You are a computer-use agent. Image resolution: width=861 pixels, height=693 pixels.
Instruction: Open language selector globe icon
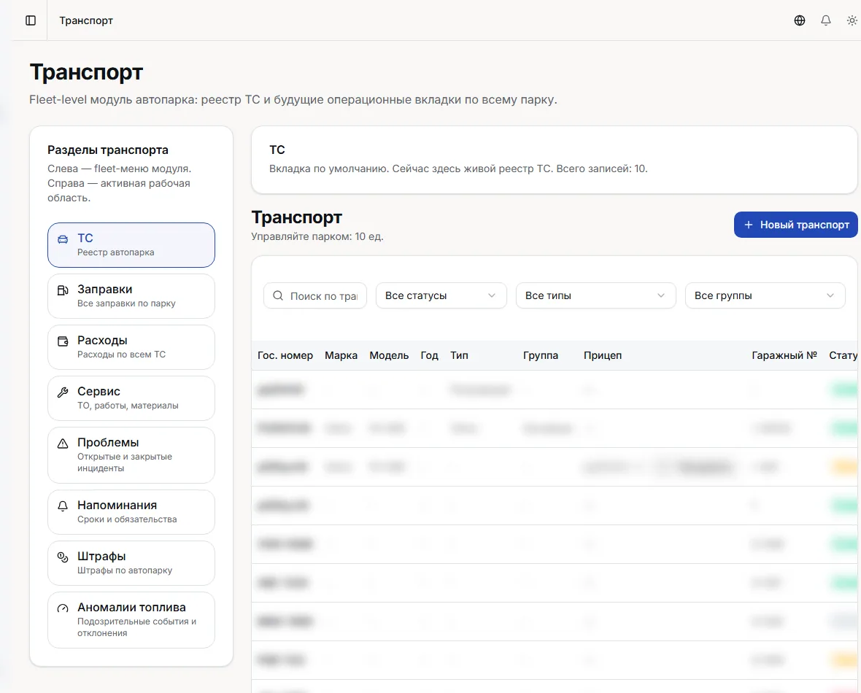(800, 20)
